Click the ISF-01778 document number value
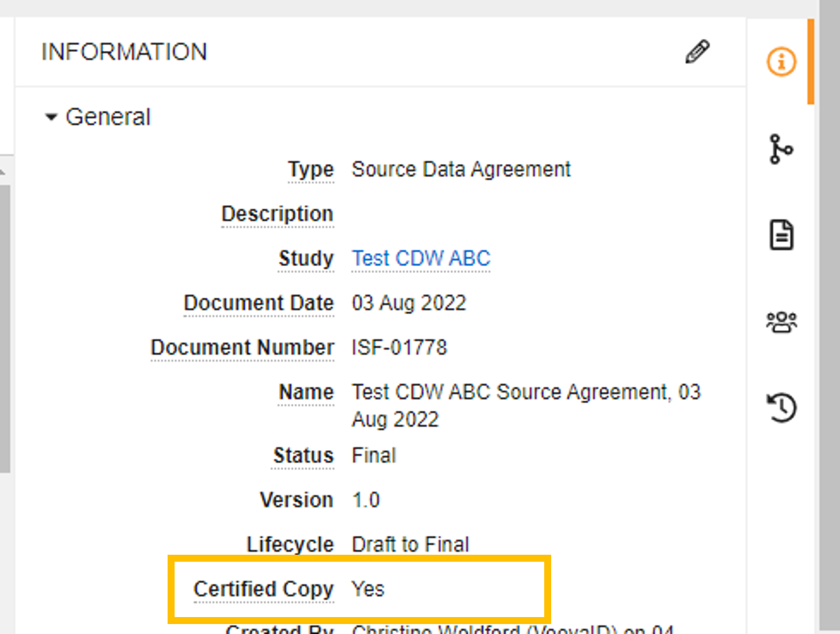The height and width of the screenshot is (634, 840). tap(399, 347)
